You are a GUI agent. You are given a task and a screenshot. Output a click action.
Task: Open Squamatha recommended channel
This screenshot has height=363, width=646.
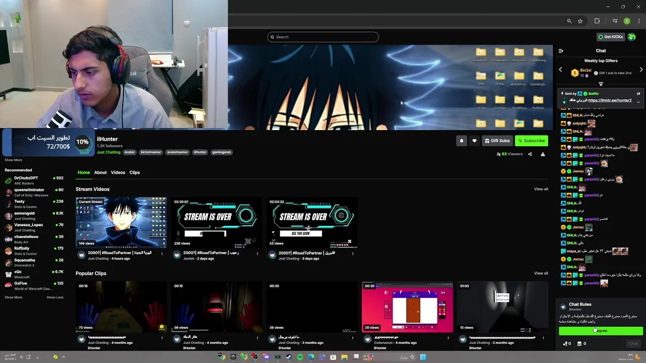click(34, 262)
